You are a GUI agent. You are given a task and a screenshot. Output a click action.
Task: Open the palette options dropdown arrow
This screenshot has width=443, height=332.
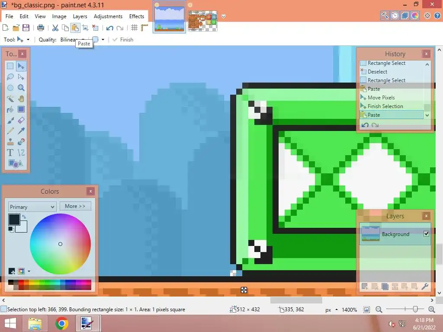(x=29, y=271)
